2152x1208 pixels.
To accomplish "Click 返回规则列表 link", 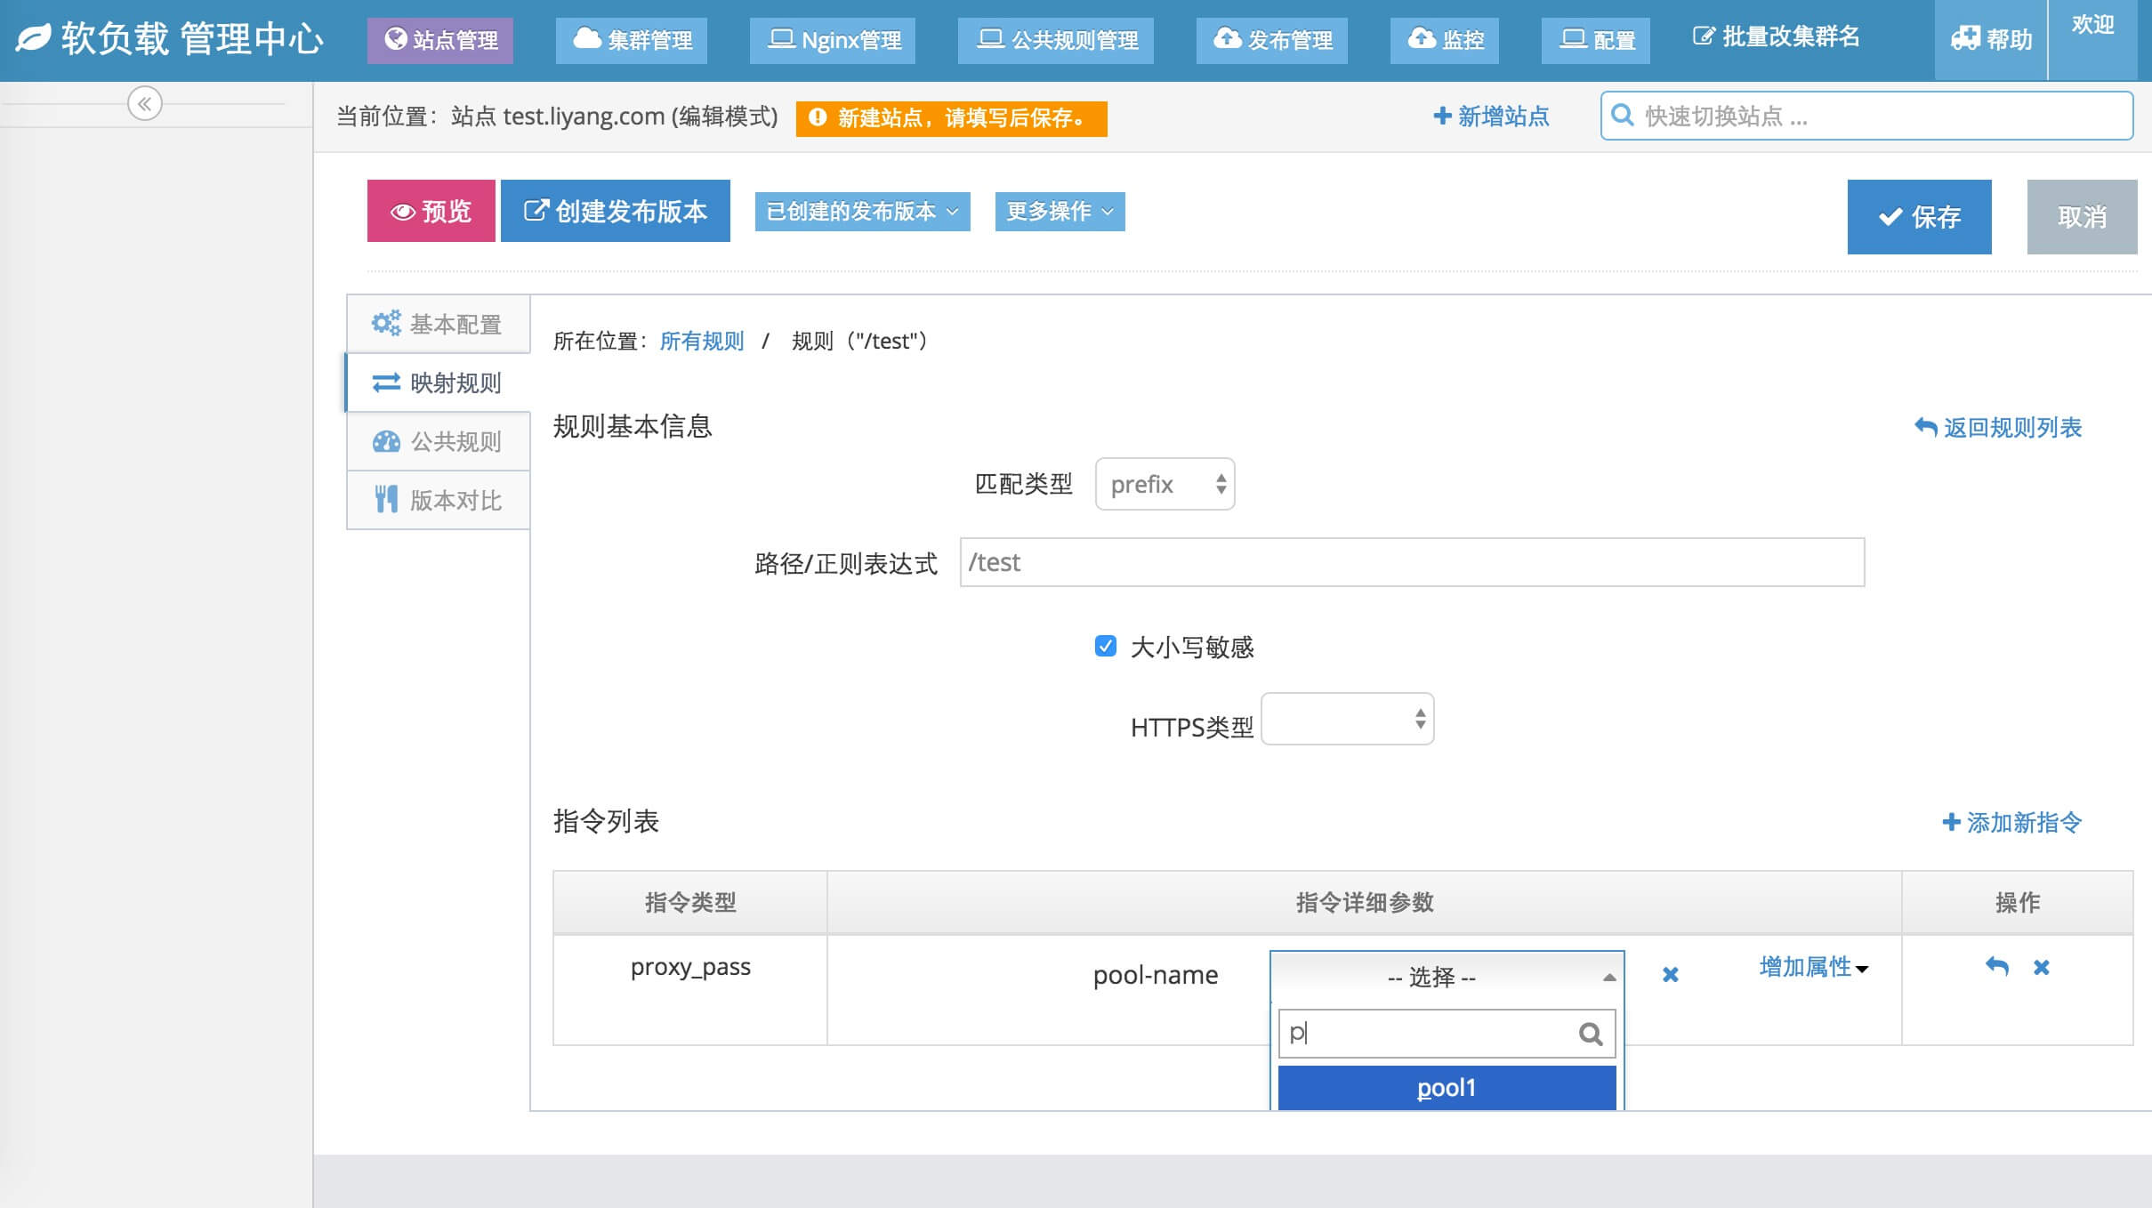I will (1998, 428).
